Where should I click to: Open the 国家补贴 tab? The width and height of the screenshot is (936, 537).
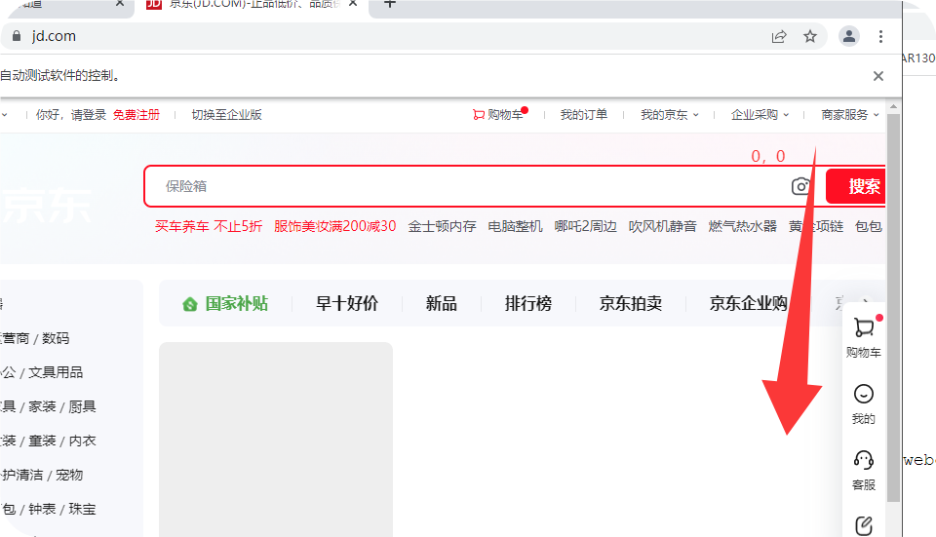point(236,304)
